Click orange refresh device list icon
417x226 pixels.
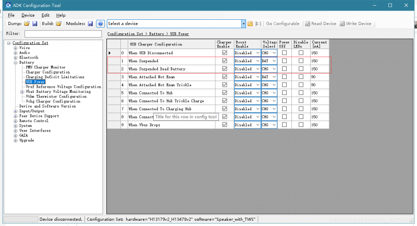(x=250, y=23)
